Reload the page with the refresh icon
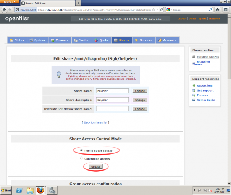This screenshot has width=231, height=195. pos(161,10)
